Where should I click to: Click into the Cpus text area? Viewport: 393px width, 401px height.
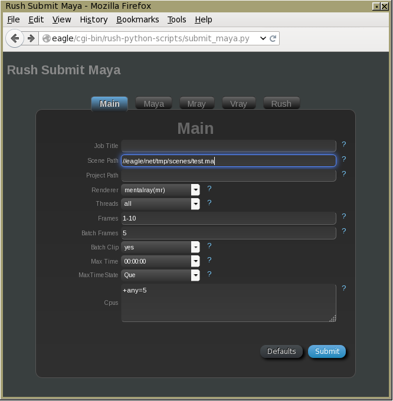228,303
